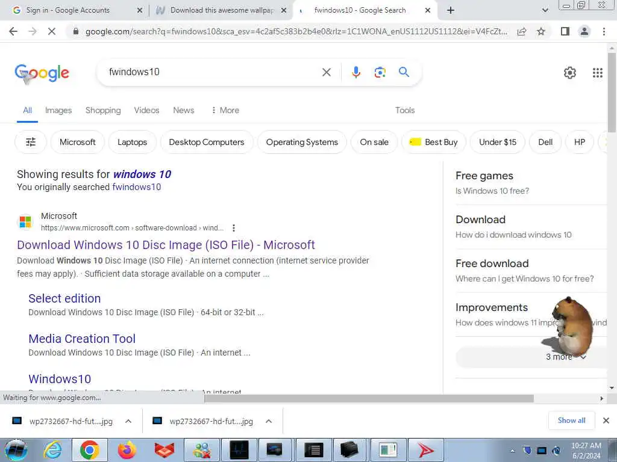Click the horizontal page scrollbar
Screen dimensions: 617x462
pos(369,399)
